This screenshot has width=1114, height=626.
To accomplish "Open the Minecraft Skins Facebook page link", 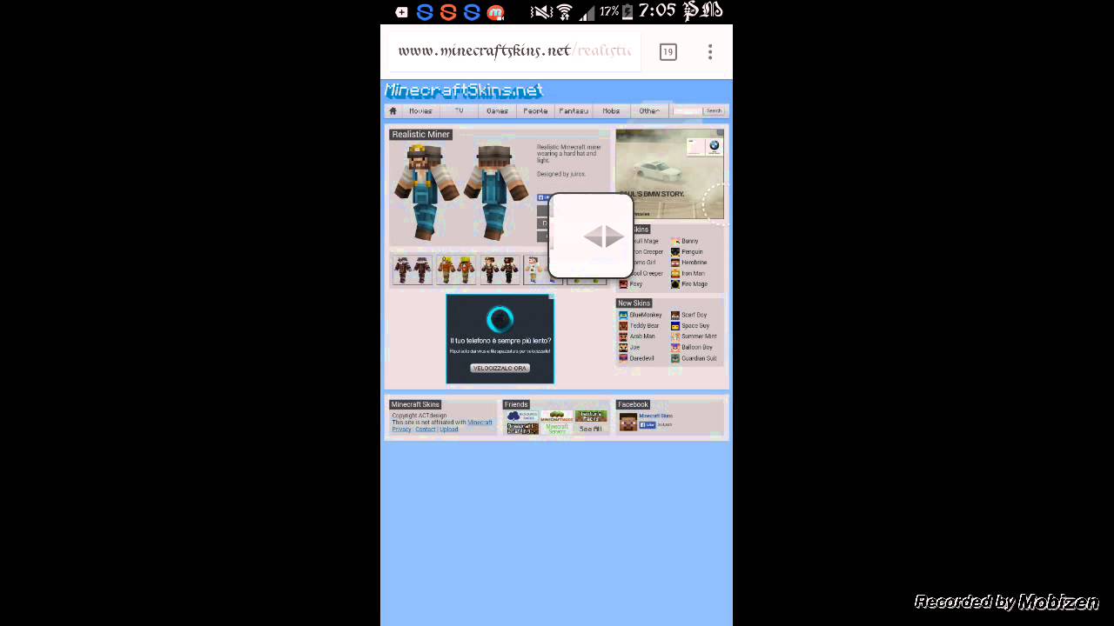I will (x=655, y=416).
